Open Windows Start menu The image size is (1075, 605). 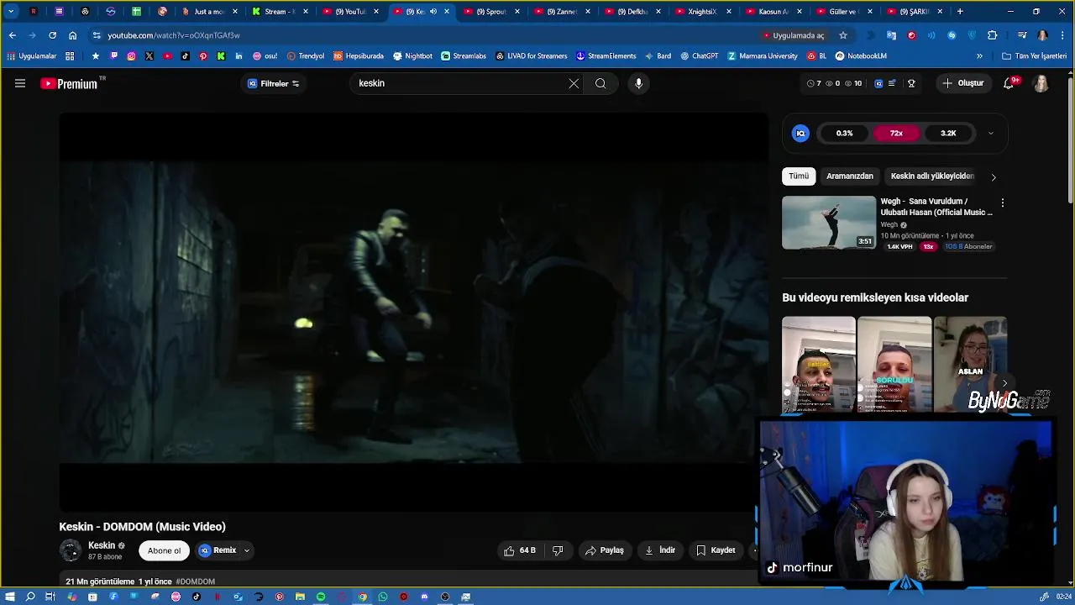tap(10, 597)
